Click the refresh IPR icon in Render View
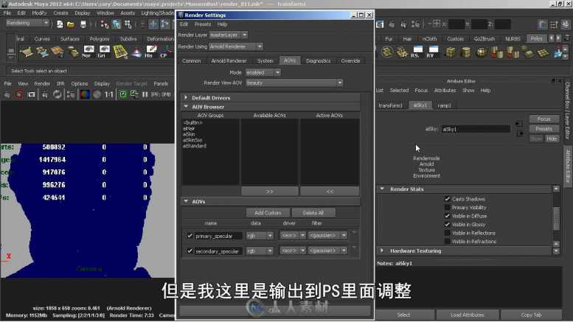573x322 pixels. click(58, 94)
